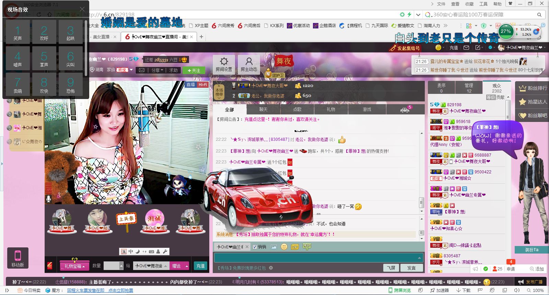Insert picture using the image icon

pos(274,247)
